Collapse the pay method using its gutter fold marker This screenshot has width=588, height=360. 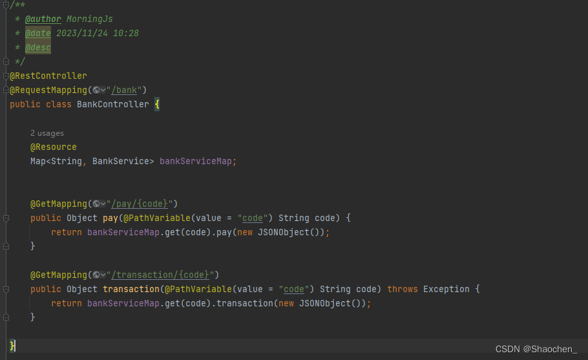pyautogui.click(x=6, y=218)
